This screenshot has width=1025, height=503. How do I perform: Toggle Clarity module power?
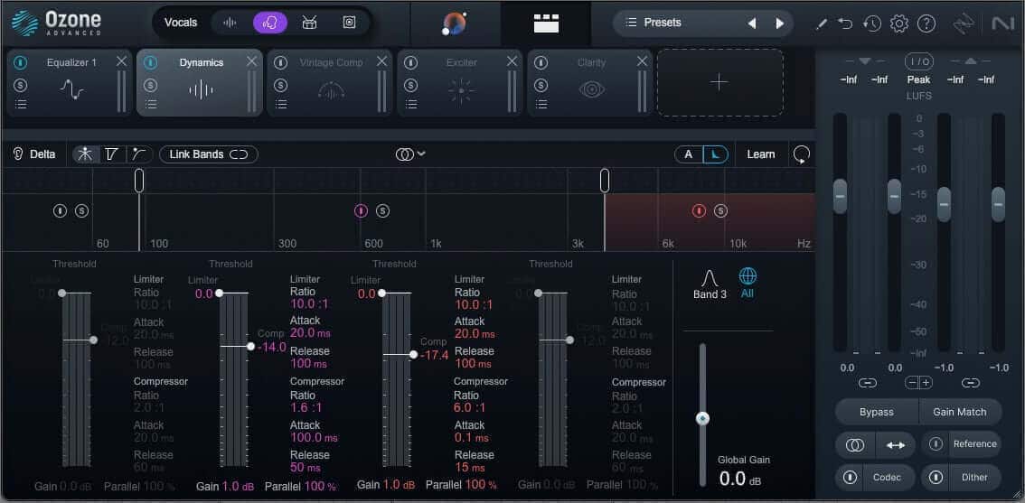tap(541, 62)
